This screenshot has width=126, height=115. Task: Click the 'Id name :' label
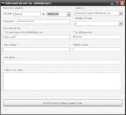(9, 14)
